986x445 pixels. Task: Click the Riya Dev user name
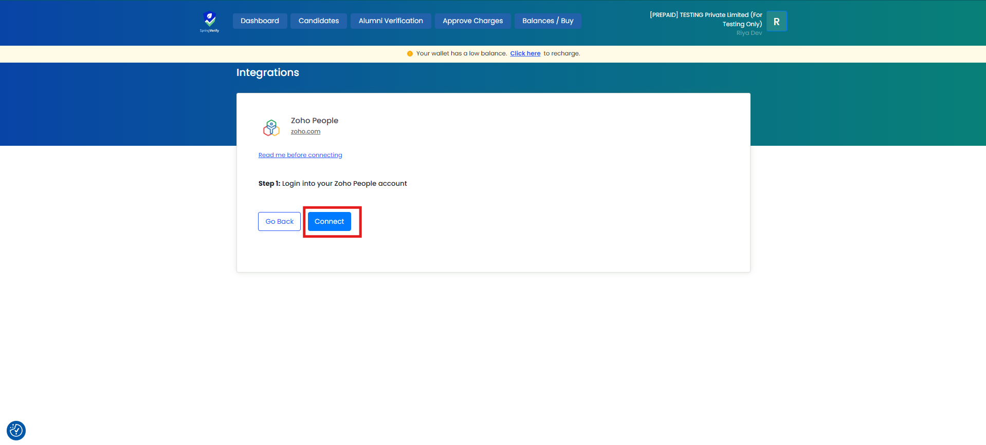[x=749, y=33]
